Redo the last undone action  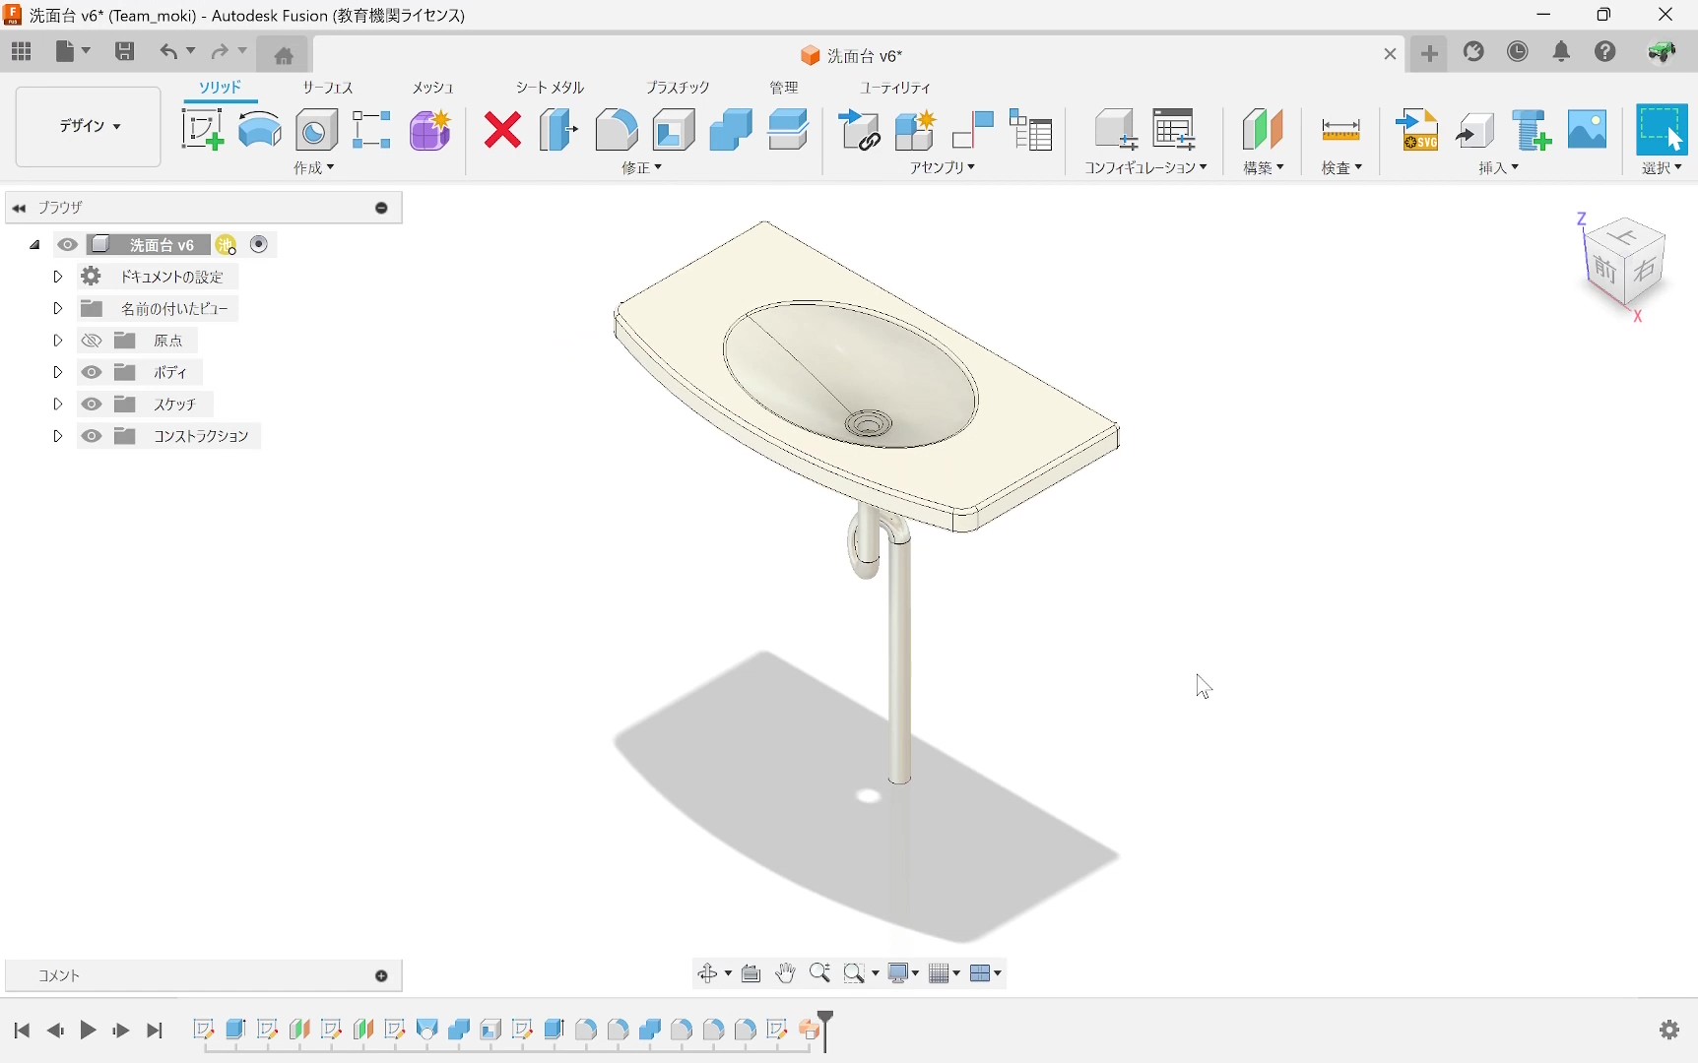pyautogui.click(x=221, y=52)
